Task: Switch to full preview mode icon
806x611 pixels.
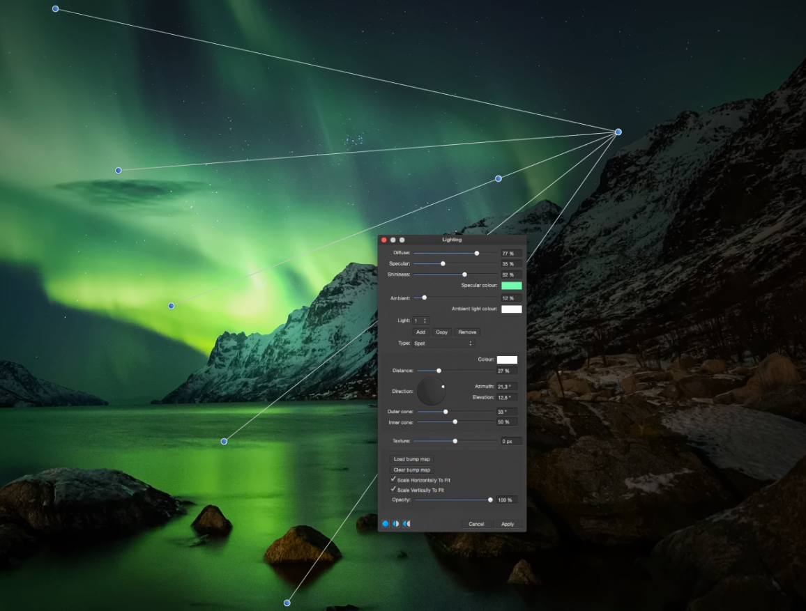Action: click(385, 523)
